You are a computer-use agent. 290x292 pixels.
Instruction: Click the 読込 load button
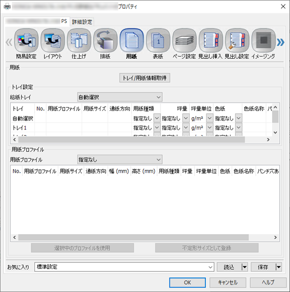tap(229, 267)
